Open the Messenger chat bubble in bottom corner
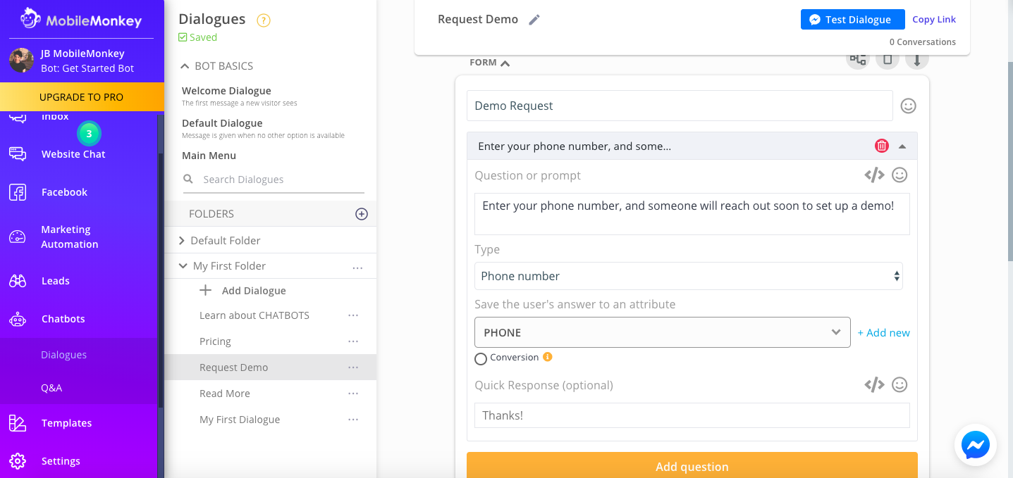Image resolution: width=1013 pixels, height=478 pixels. (x=976, y=445)
